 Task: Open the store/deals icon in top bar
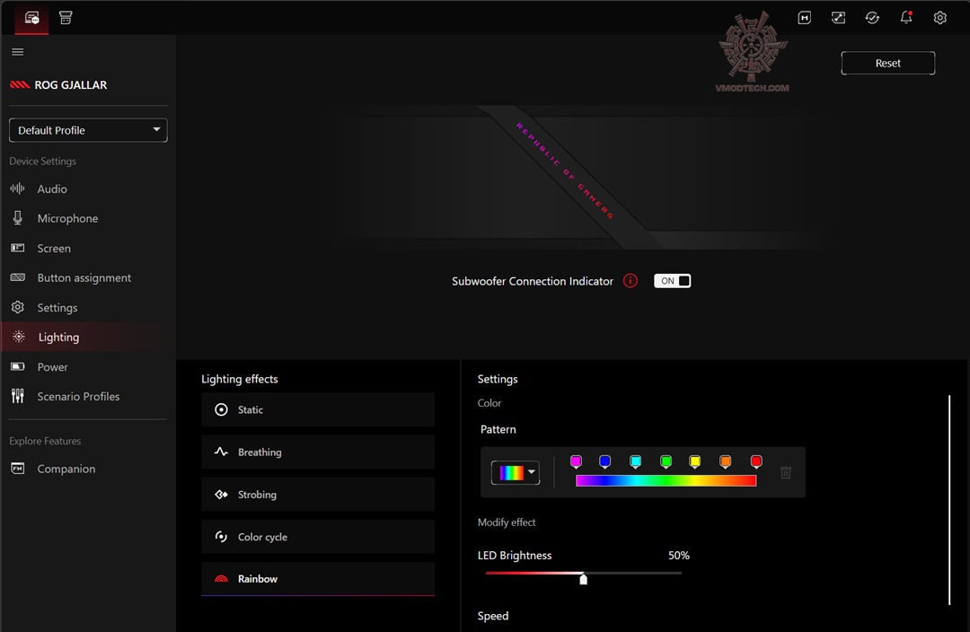(x=66, y=18)
